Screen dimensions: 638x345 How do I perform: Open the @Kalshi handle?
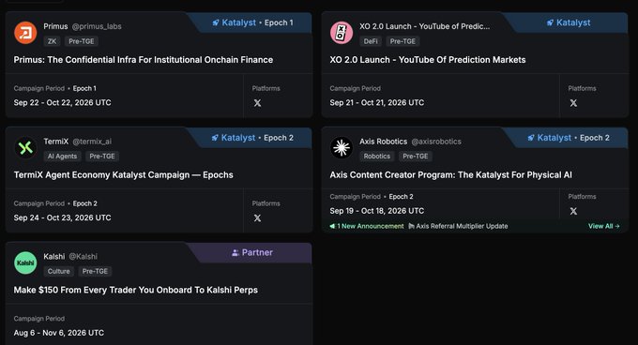click(83, 257)
